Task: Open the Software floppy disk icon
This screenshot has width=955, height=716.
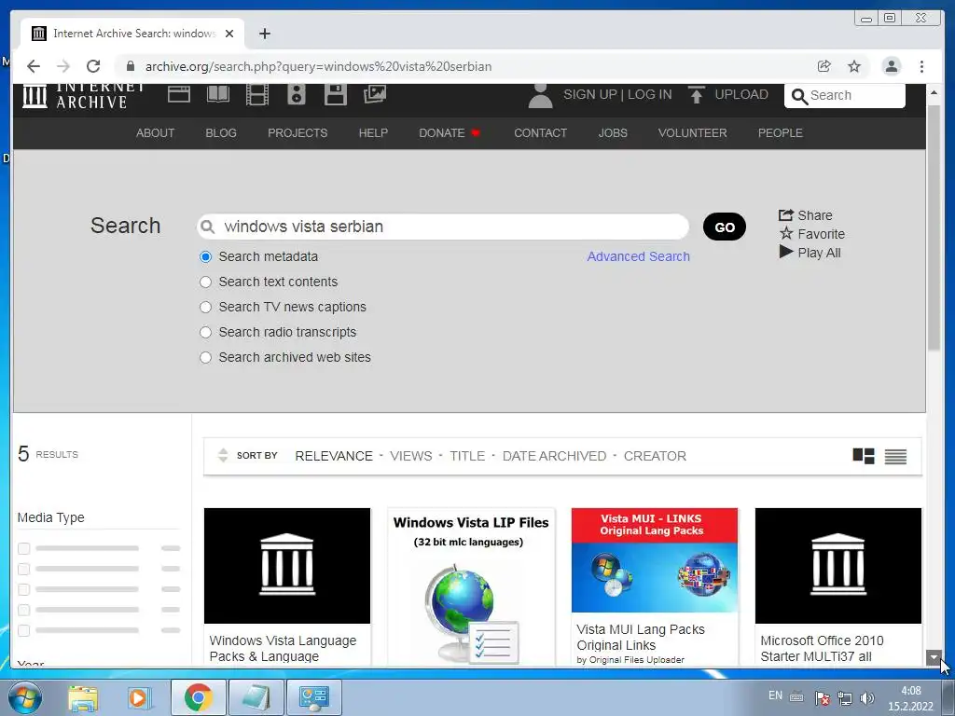Action: pyautogui.click(x=336, y=94)
